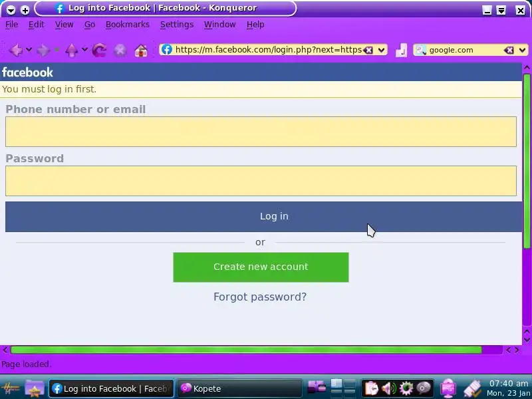This screenshot has height=399, width=532.
Task: Expand the Forward history dropdown arrow
Action: 57,50
